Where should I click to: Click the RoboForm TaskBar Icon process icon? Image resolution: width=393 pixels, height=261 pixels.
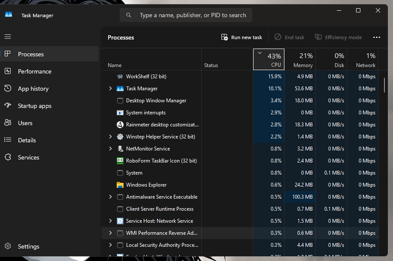(x=120, y=161)
